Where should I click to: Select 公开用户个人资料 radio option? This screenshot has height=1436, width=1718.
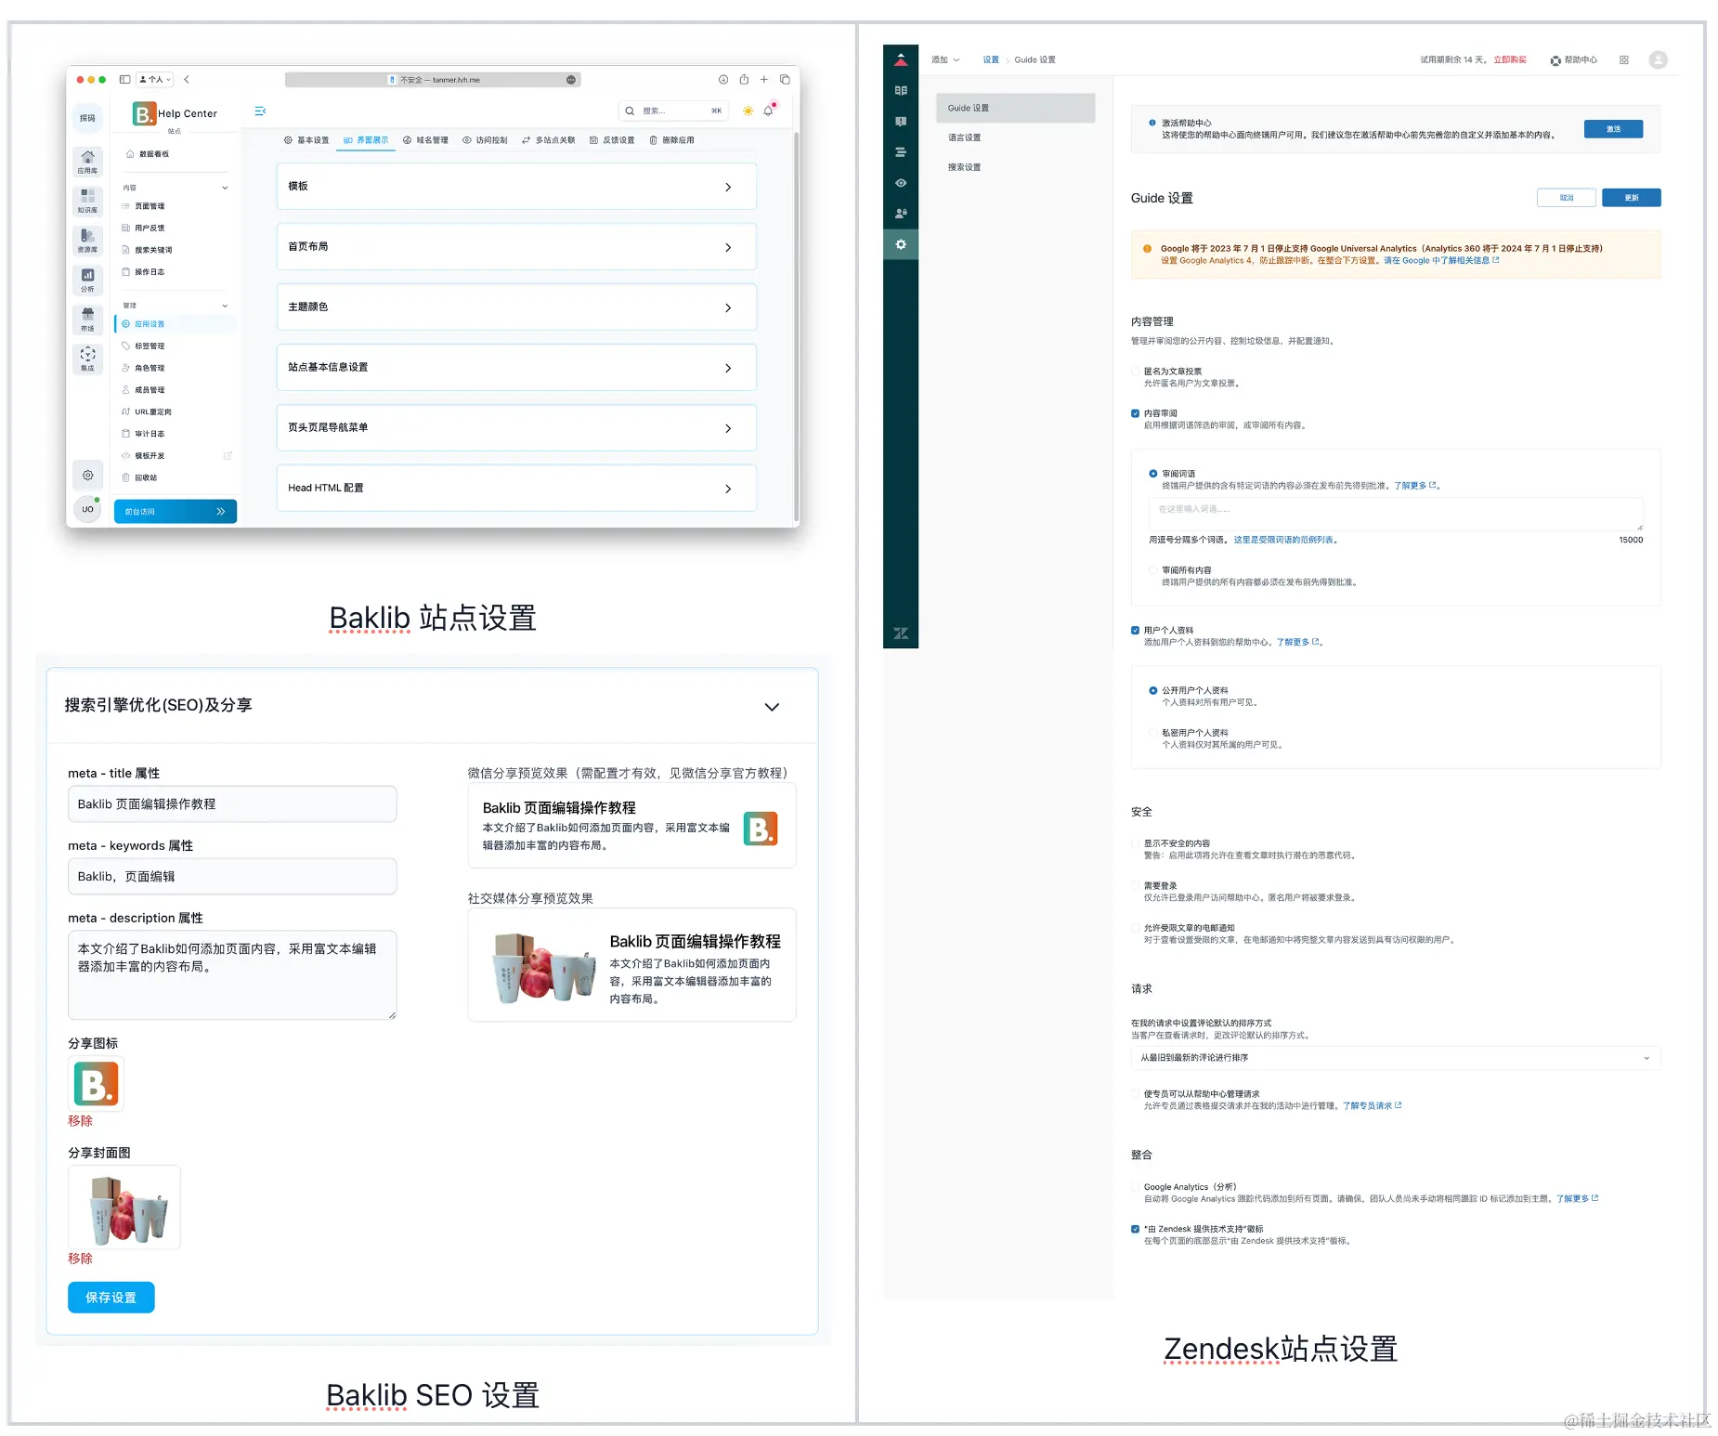coord(1153,690)
